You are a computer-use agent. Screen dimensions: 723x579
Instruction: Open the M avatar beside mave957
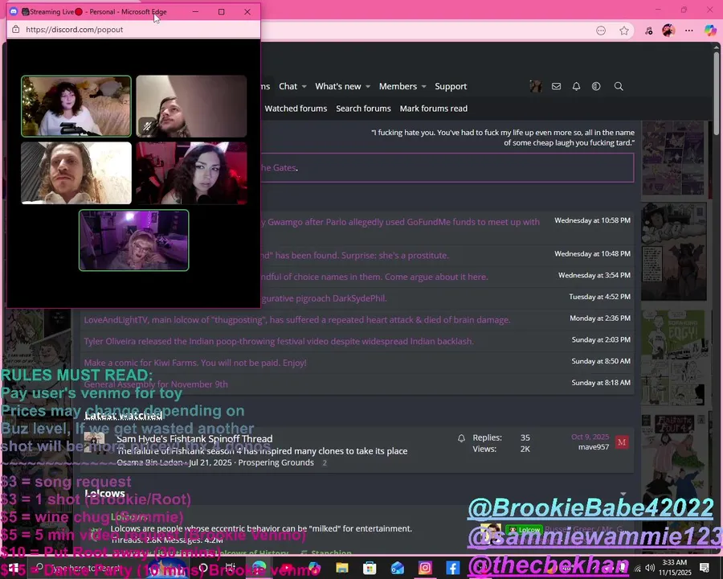tap(622, 442)
